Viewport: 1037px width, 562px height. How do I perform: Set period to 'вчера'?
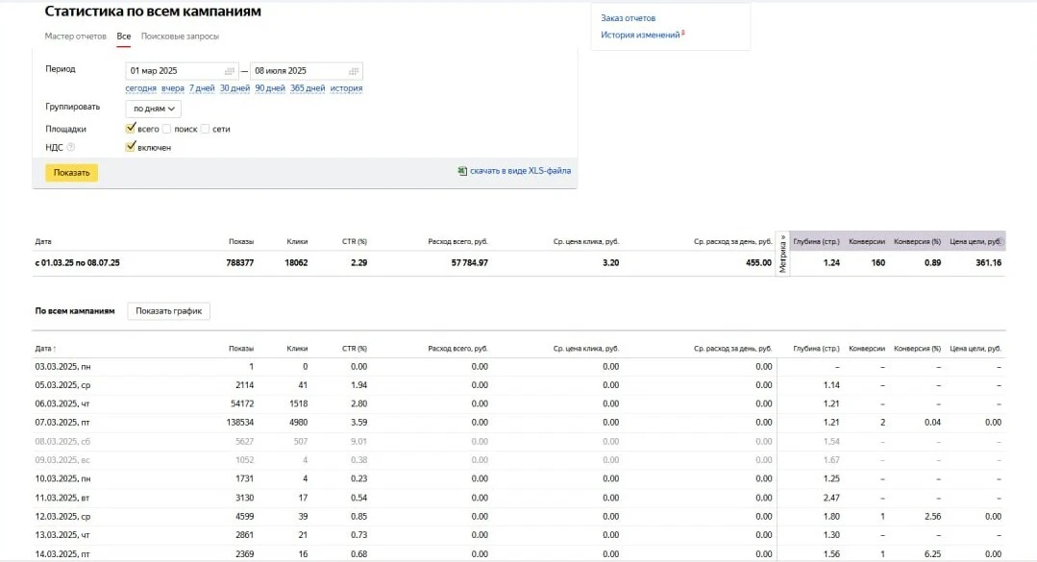point(173,88)
